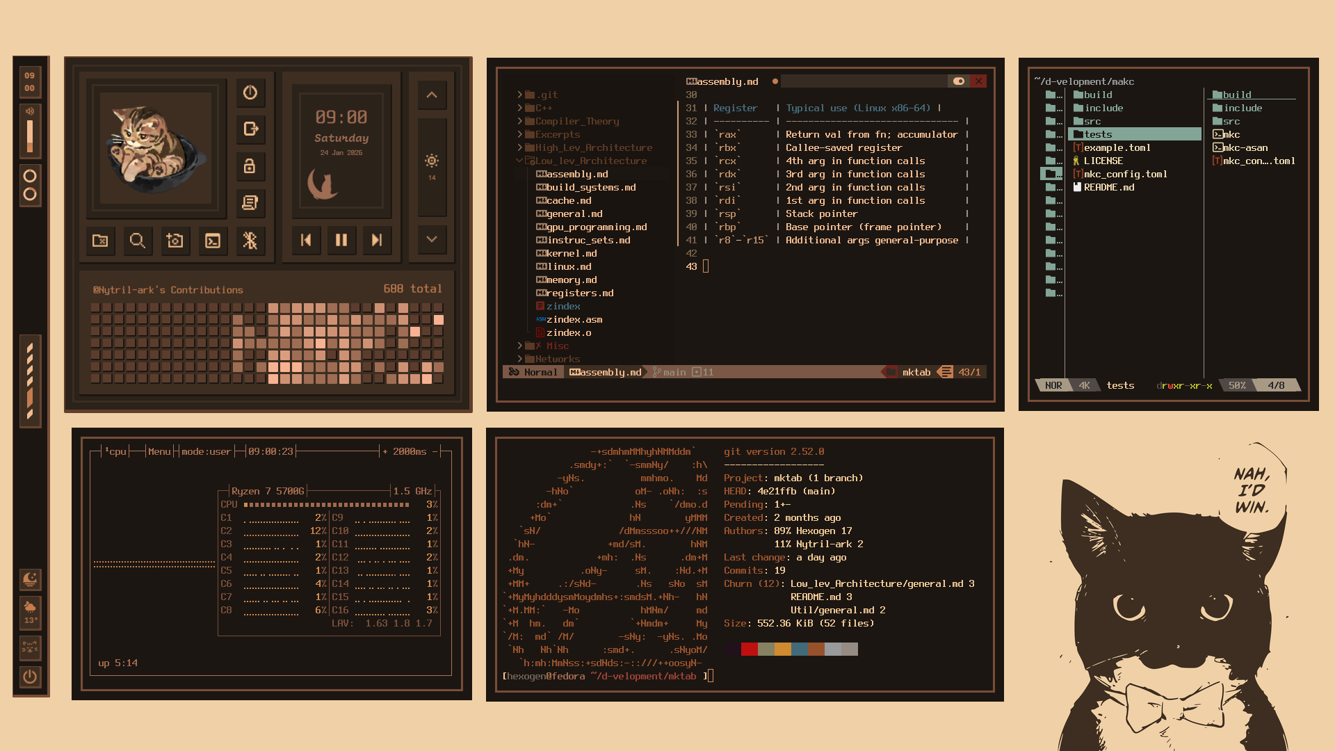Click the main branch indicator in statusline
This screenshot has width=1335, height=751.
[x=669, y=372]
